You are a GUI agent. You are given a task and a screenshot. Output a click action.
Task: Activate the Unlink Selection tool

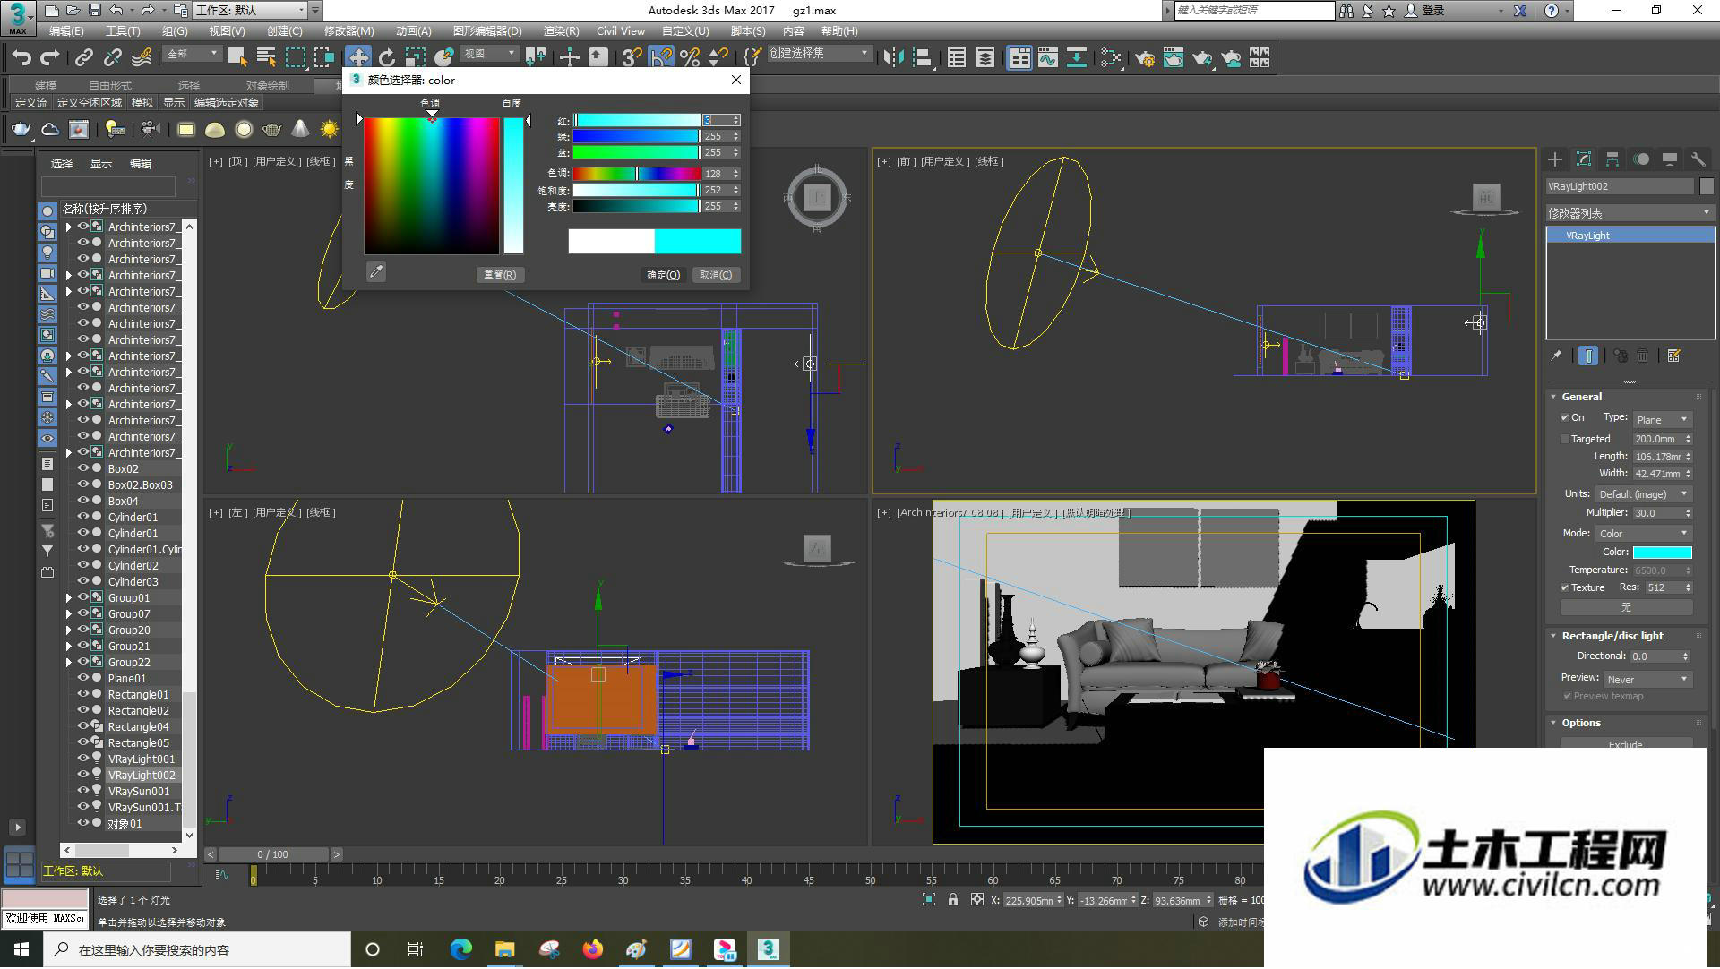coord(113,58)
